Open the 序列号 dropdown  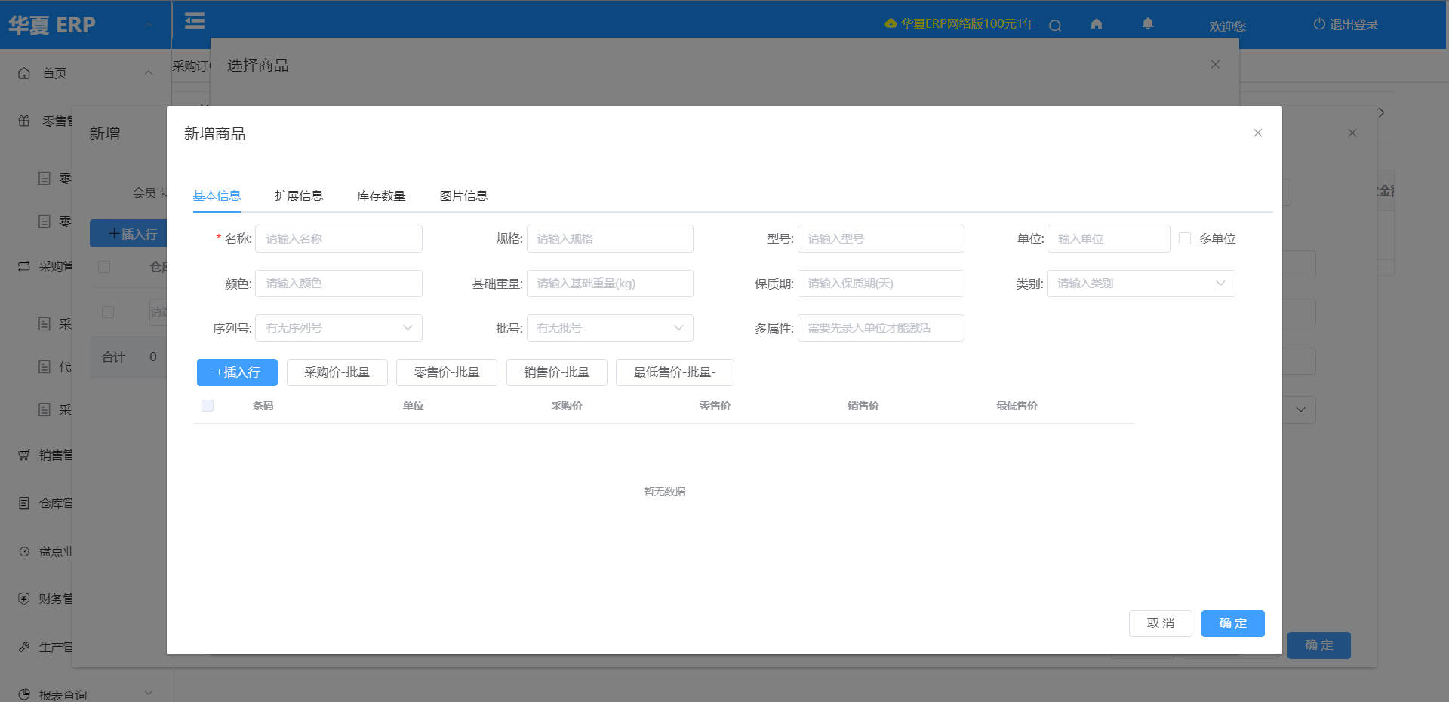point(339,328)
